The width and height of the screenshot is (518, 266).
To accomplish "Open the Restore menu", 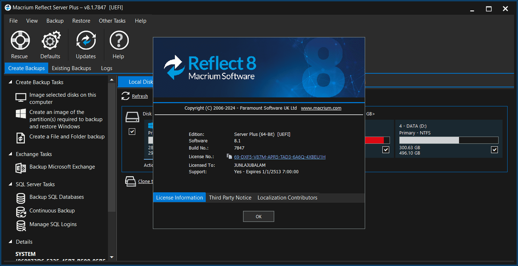I will 81,21.
